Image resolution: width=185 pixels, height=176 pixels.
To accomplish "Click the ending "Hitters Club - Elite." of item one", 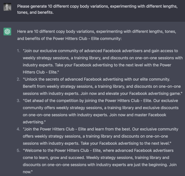I will coord(41,72).
